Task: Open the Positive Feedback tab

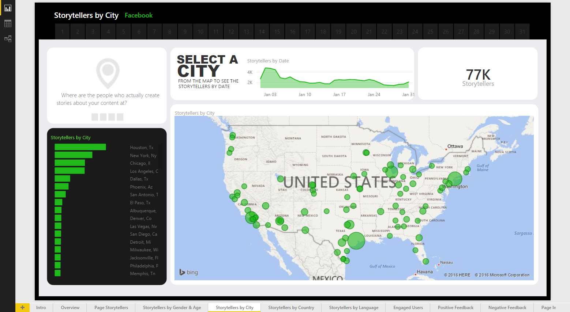Action: 455,308
